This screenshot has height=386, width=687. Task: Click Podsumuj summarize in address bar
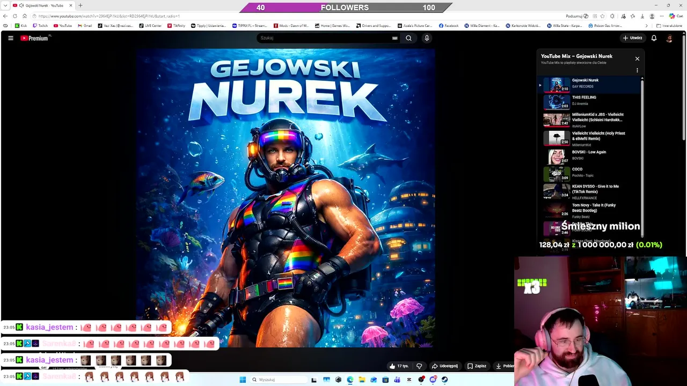(578, 16)
